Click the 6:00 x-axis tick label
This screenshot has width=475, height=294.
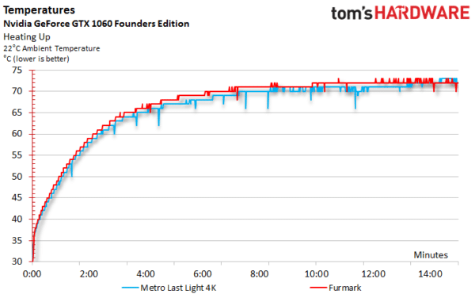[203, 274]
